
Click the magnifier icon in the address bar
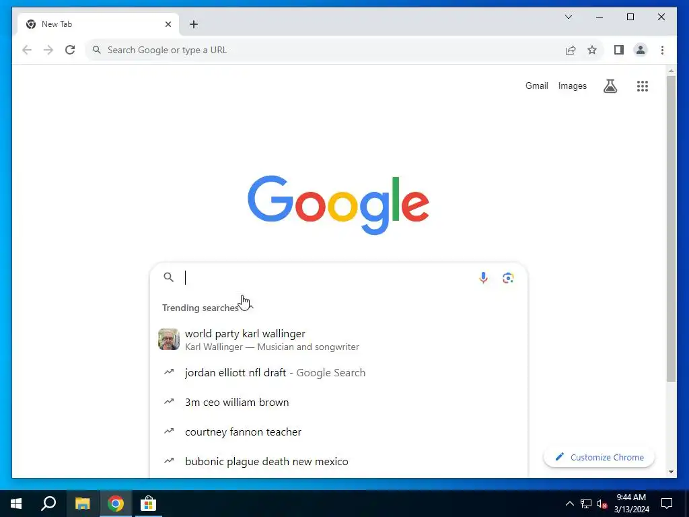(x=97, y=50)
